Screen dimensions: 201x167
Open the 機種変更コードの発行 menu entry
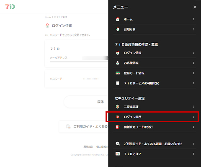coord(155,127)
